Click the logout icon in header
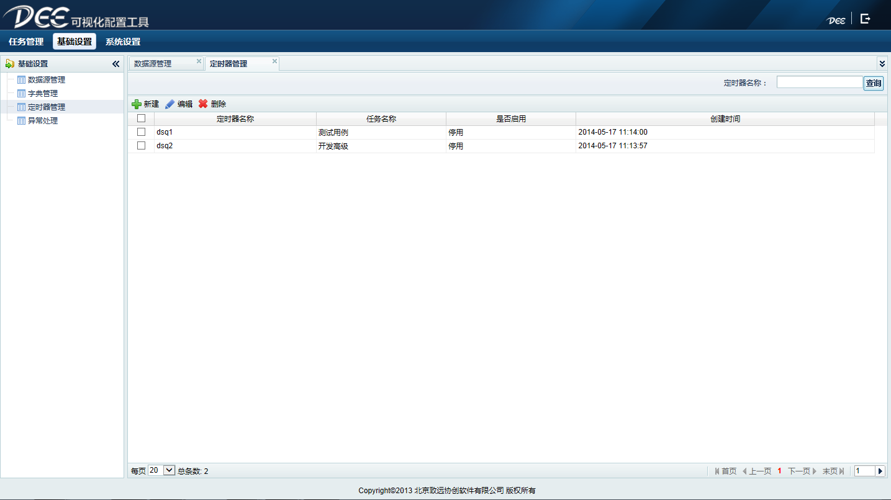The height and width of the screenshot is (500, 891). pyautogui.click(x=865, y=19)
